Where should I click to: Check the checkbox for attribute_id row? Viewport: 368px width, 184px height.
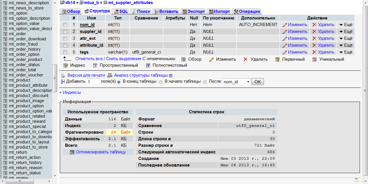65,45
